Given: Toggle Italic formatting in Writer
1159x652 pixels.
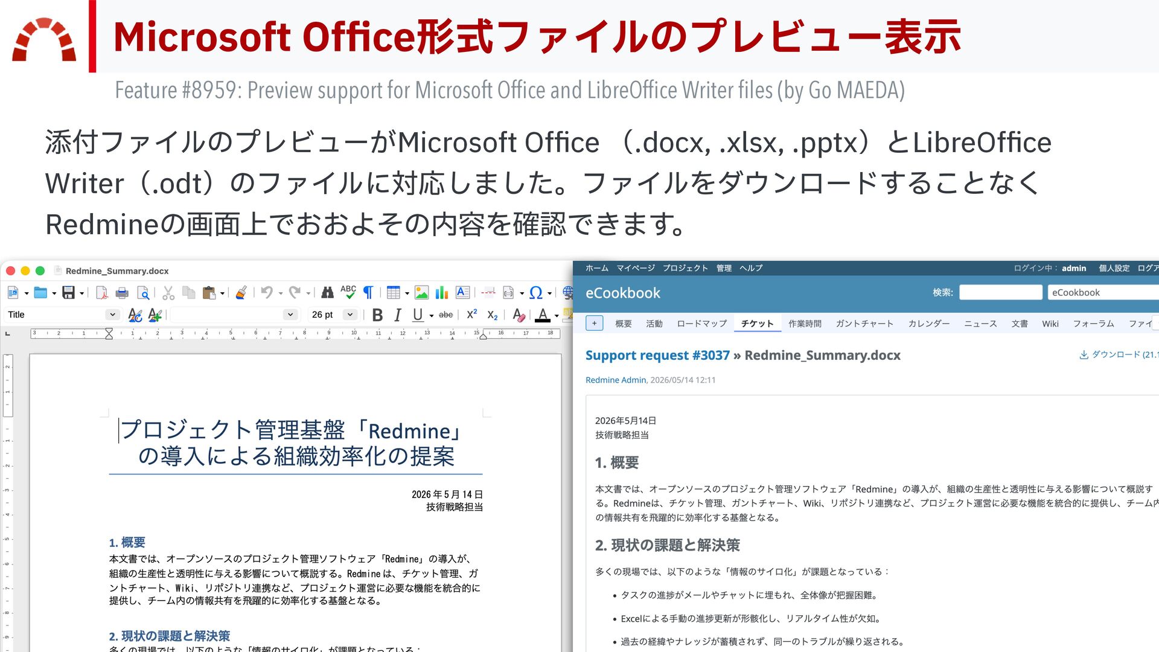Looking at the screenshot, I should click(x=398, y=315).
